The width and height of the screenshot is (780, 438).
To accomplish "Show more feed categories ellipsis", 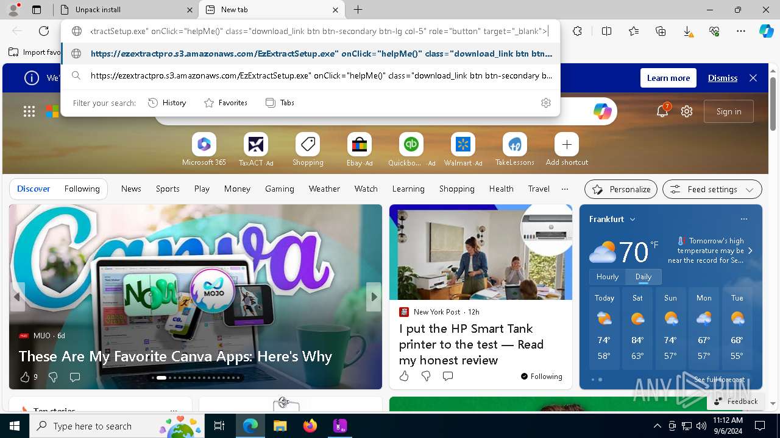I will pos(565,189).
